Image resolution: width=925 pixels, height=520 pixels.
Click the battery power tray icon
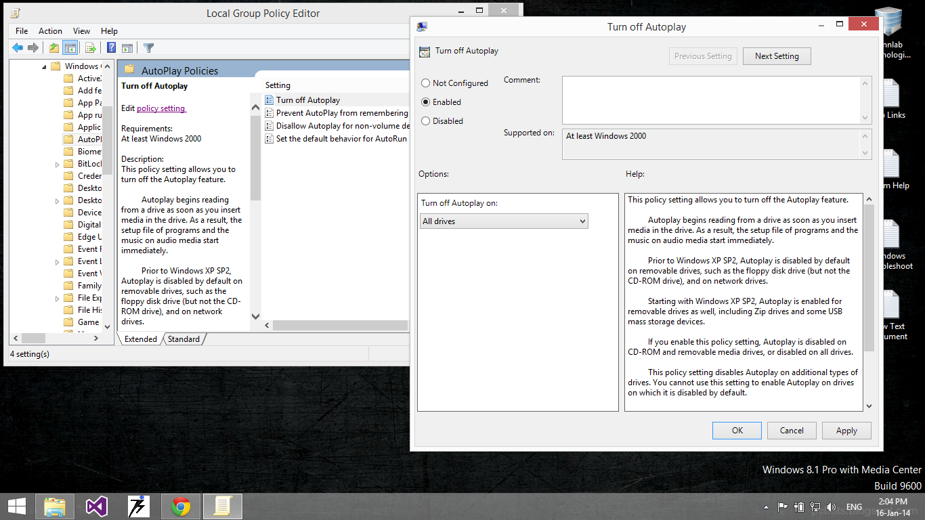(799, 506)
